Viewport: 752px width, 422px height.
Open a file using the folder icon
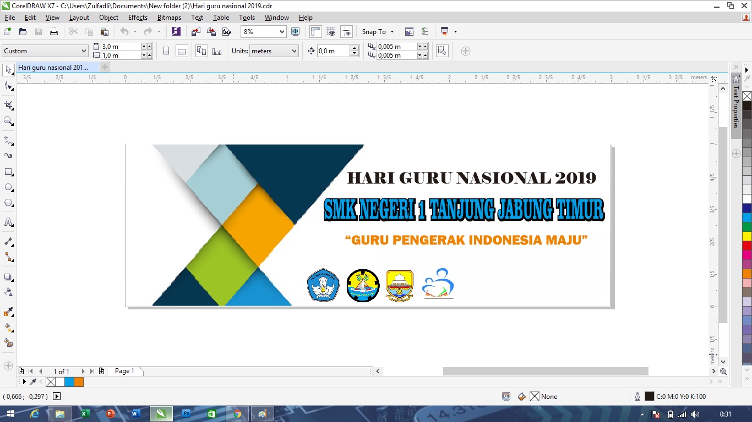(x=23, y=32)
